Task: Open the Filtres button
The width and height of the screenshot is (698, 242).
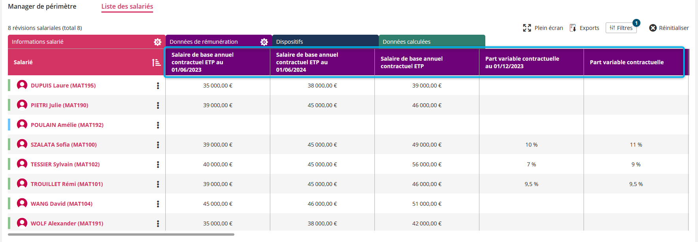Action: 621,28
